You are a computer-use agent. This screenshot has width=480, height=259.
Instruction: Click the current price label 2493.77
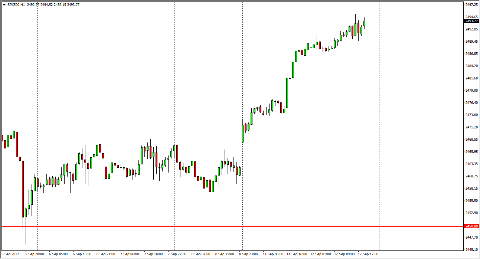tap(471, 21)
